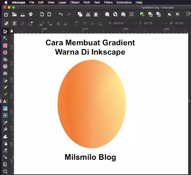Select the Star and polygon tool
The width and height of the screenshot is (191, 175).
(x=5, y=60)
